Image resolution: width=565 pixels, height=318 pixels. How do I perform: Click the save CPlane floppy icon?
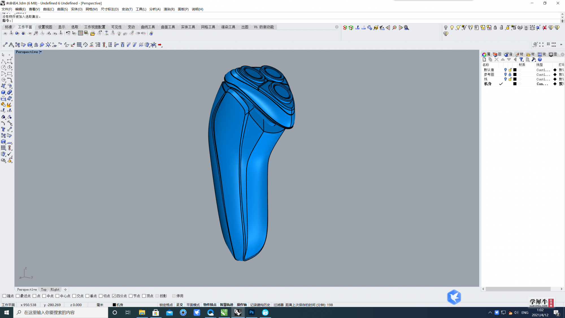(86, 33)
